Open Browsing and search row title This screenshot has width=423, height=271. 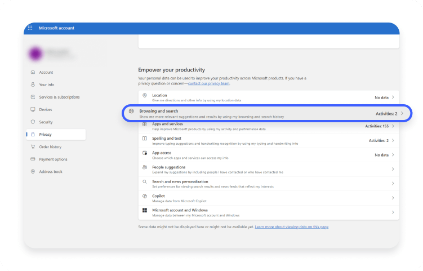159,111
